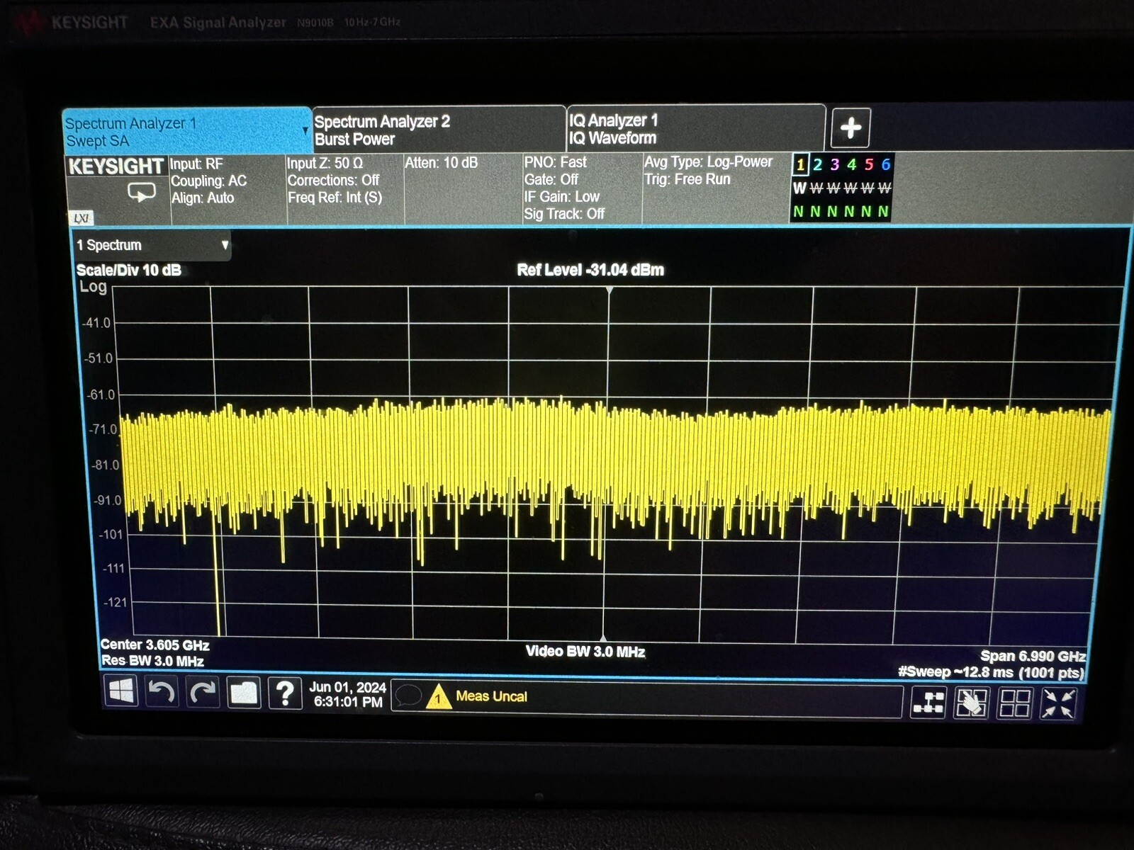Open the multi-window layout icon
The height and width of the screenshot is (850, 1134).
[x=1015, y=703]
